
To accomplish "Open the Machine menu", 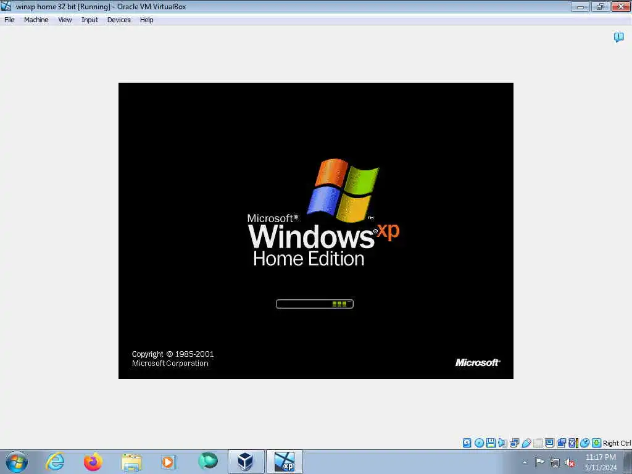I will pos(36,20).
